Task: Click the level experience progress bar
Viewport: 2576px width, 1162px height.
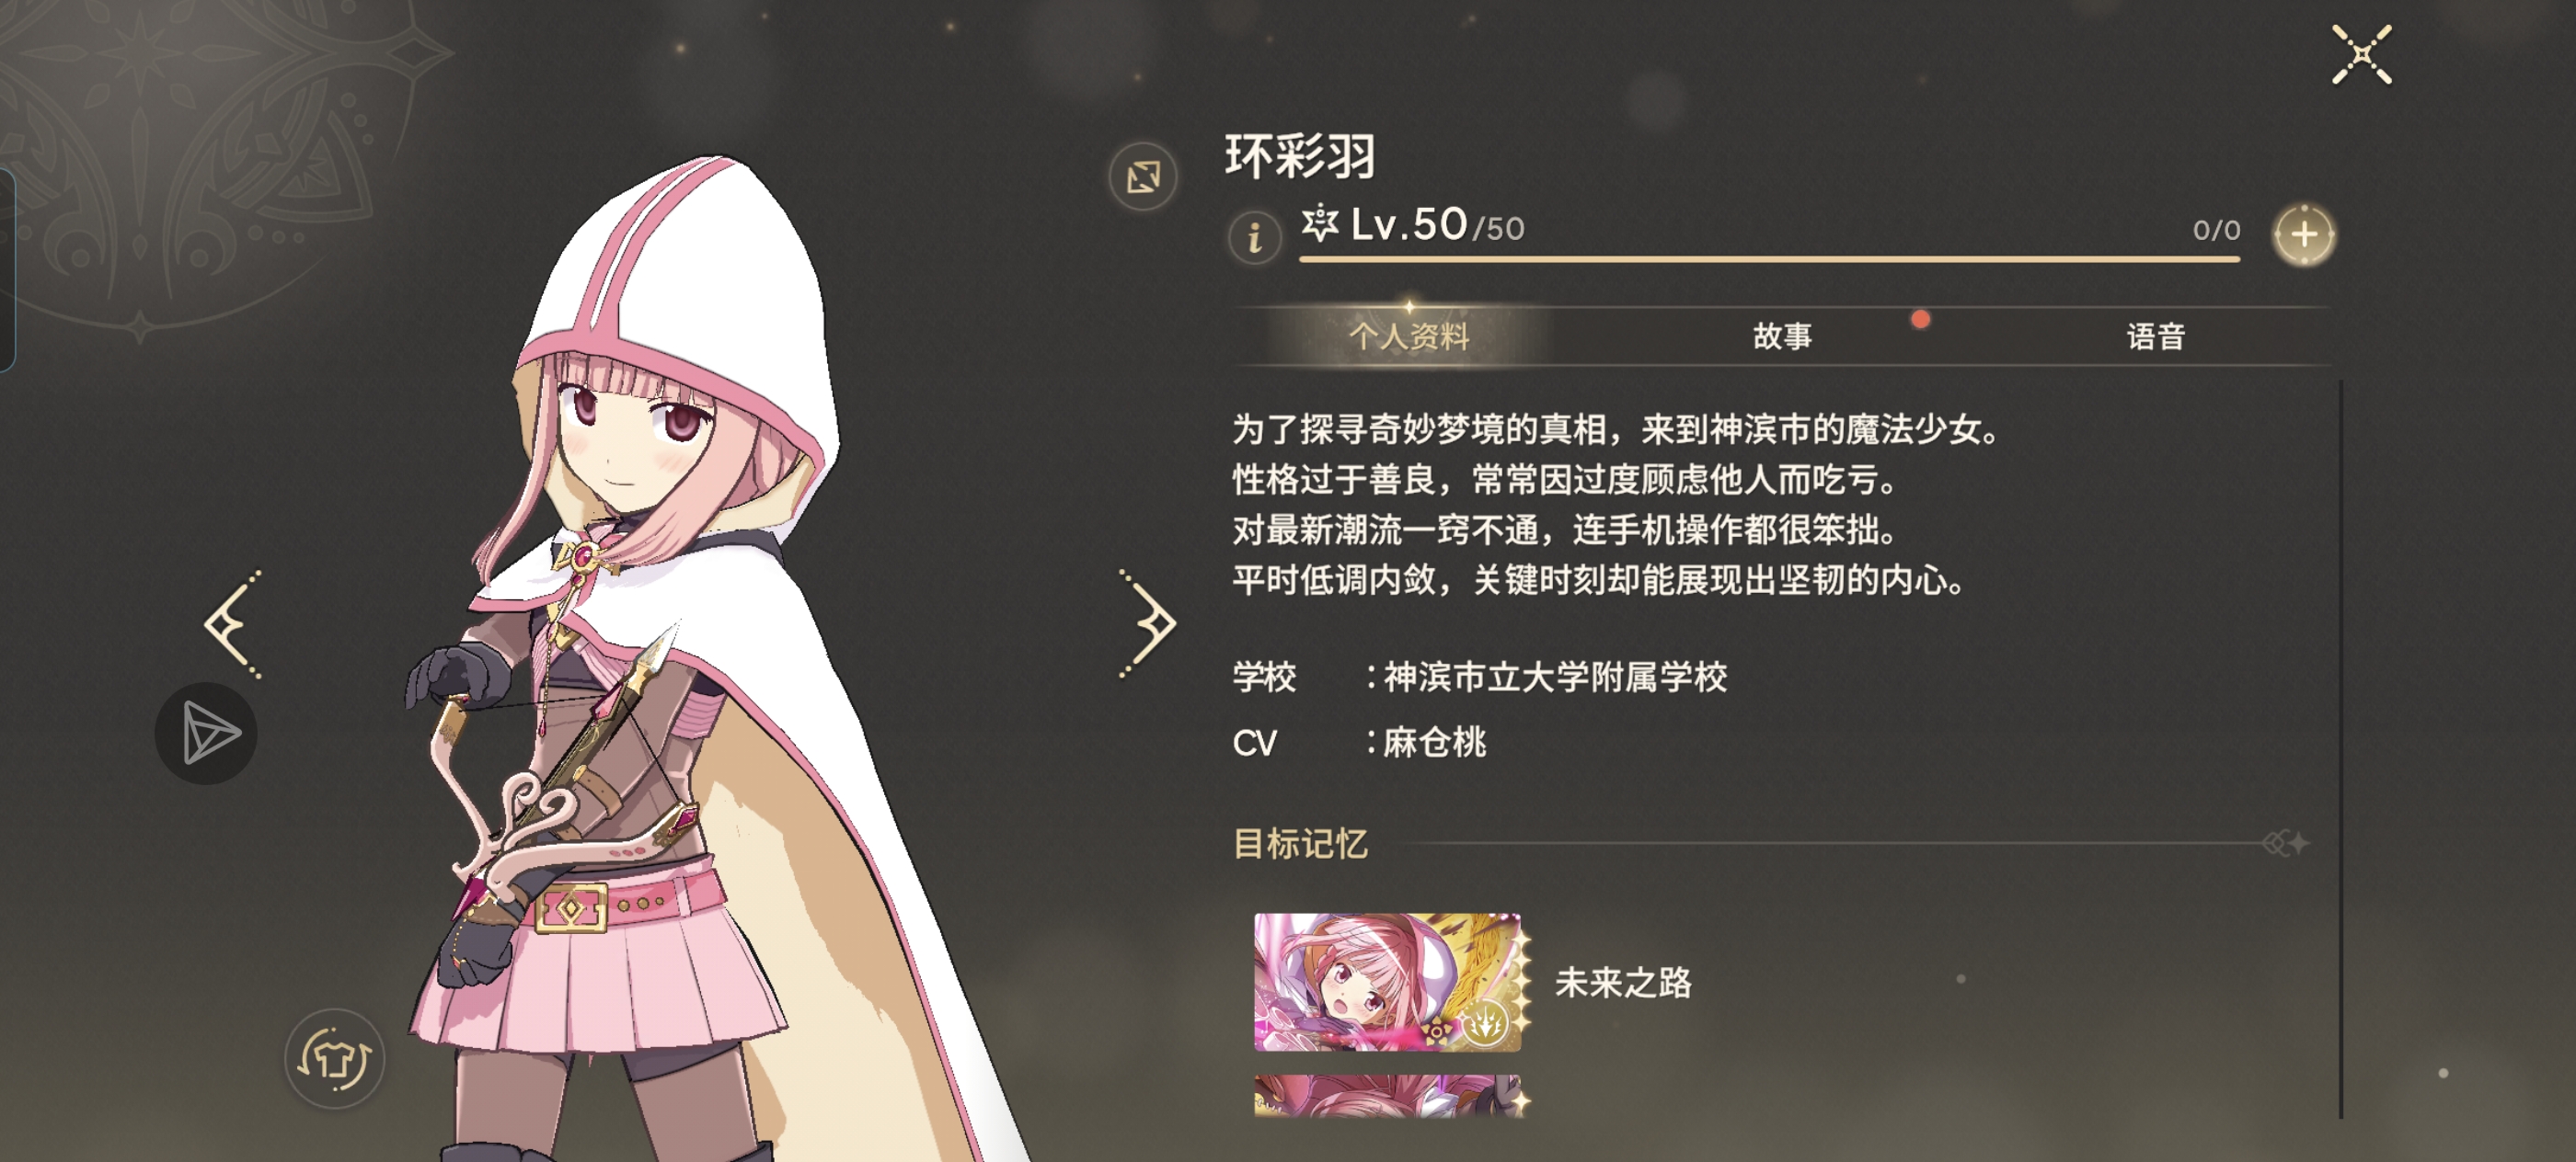Action: (x=1768, y=260)
